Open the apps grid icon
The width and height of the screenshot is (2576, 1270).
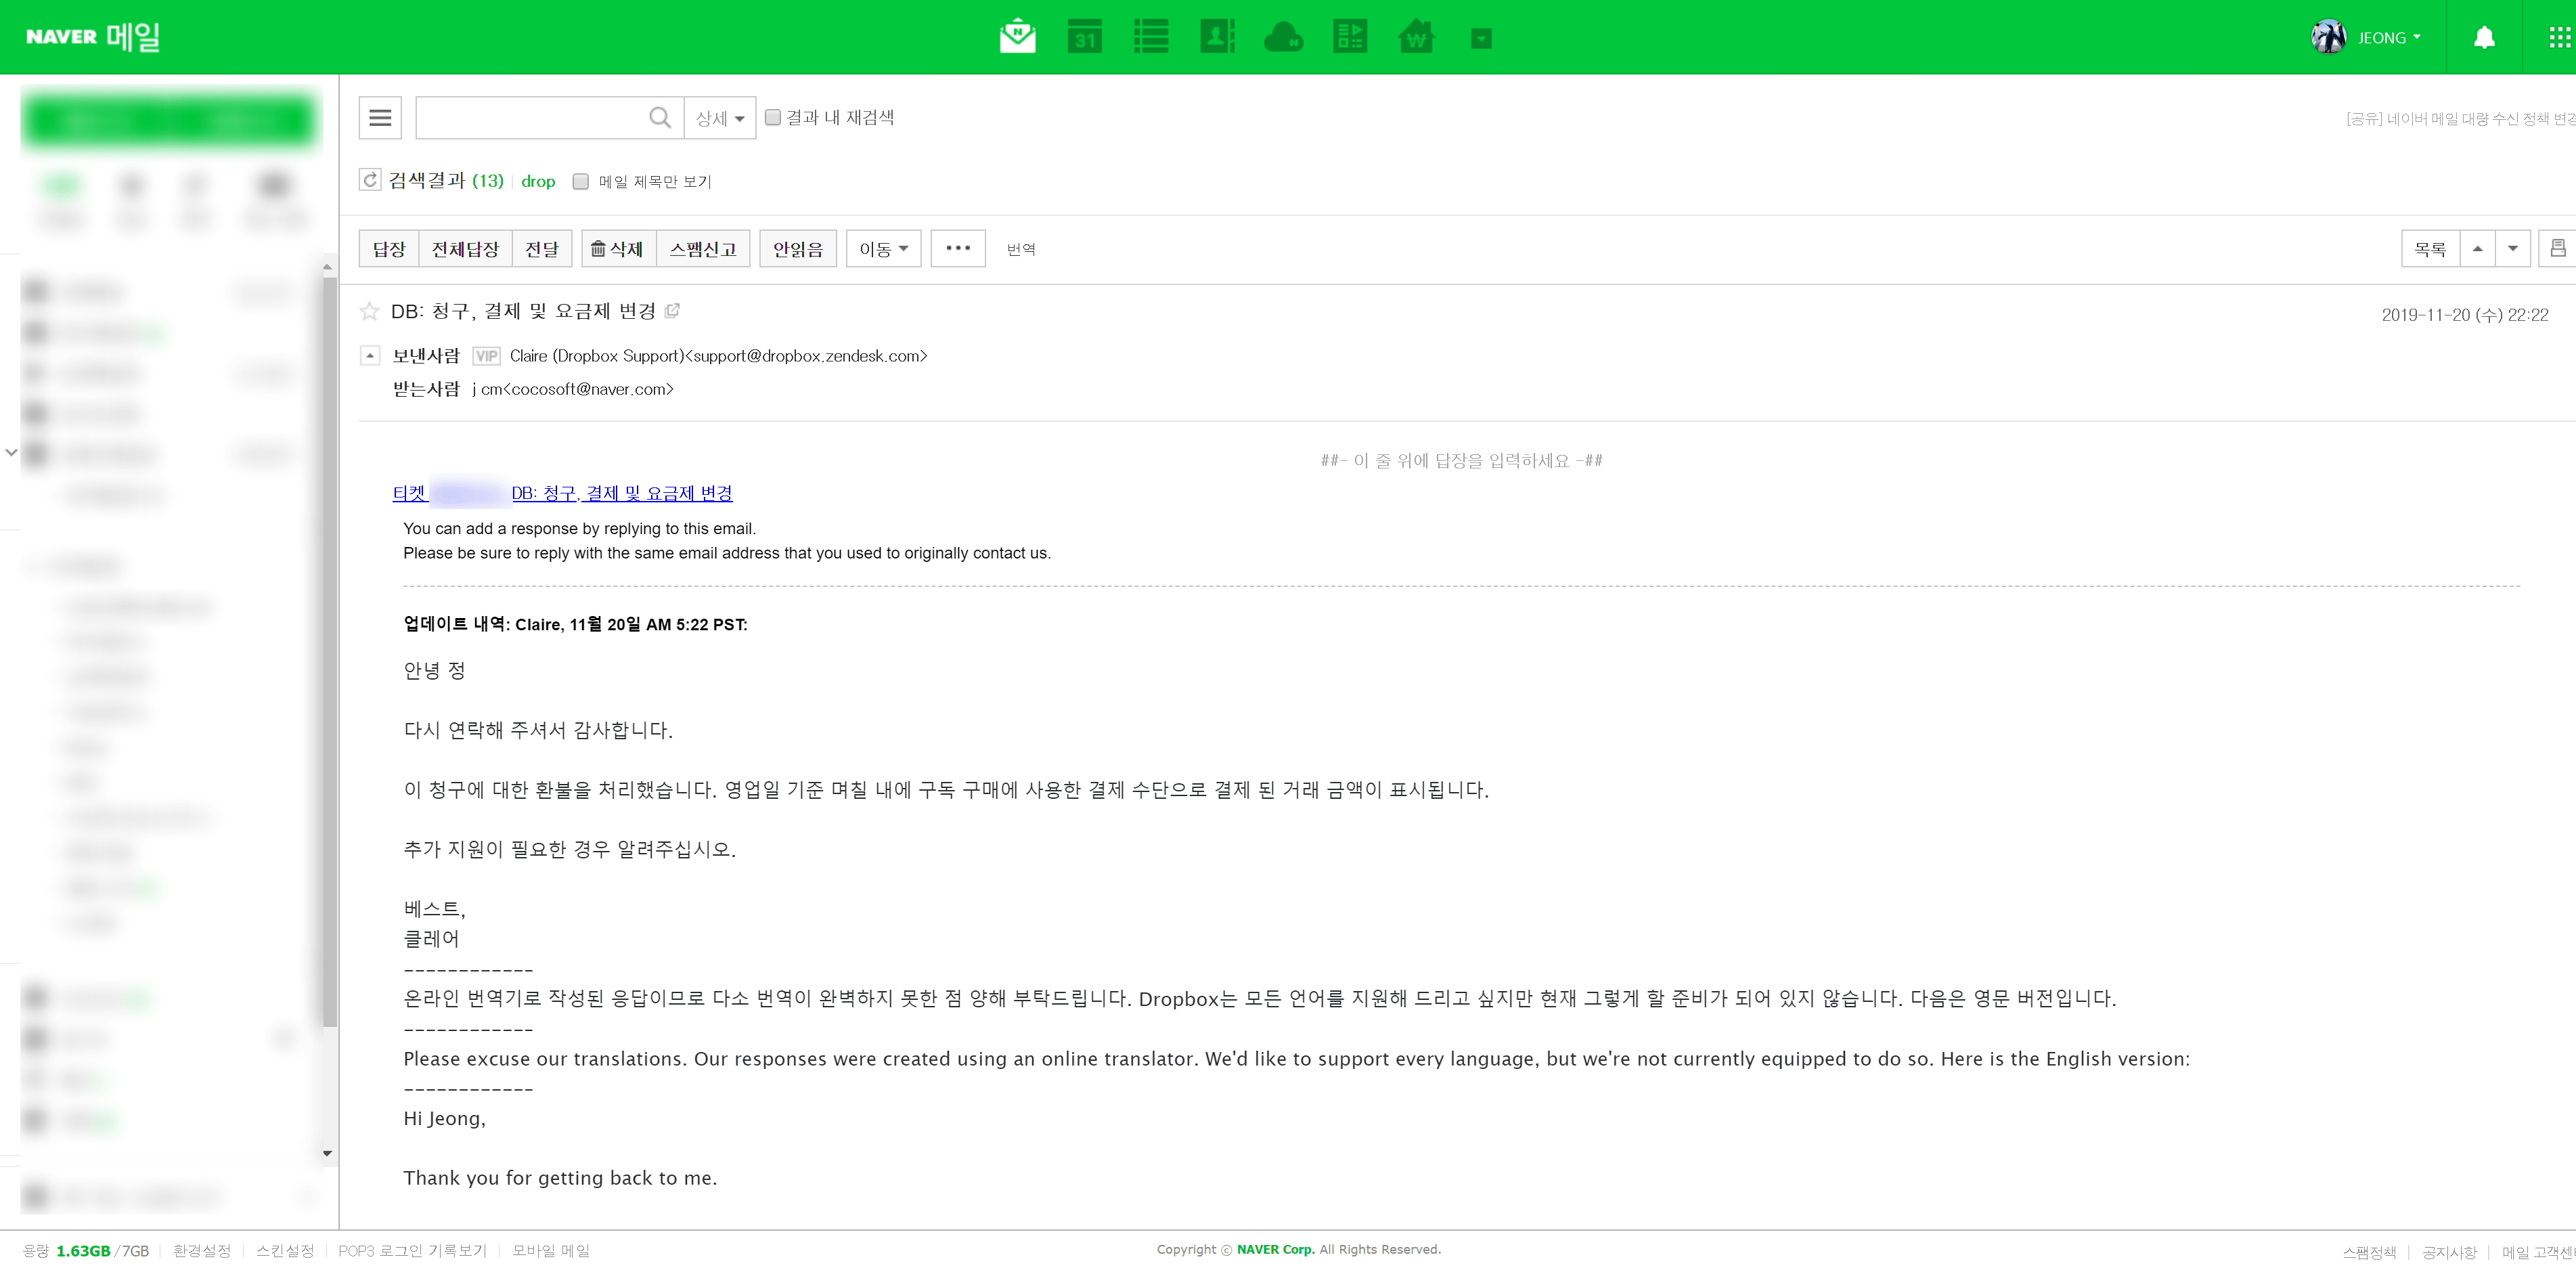[2559, 38]
